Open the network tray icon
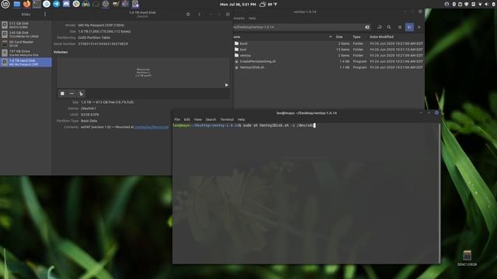 [480, 4]
